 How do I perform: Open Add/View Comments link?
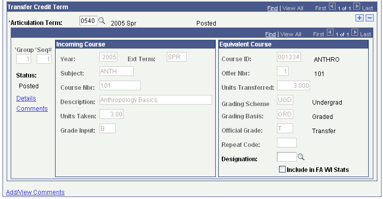35,192
